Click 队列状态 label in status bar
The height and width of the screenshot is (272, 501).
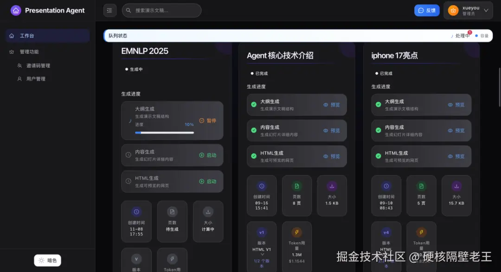pos(117,36)
